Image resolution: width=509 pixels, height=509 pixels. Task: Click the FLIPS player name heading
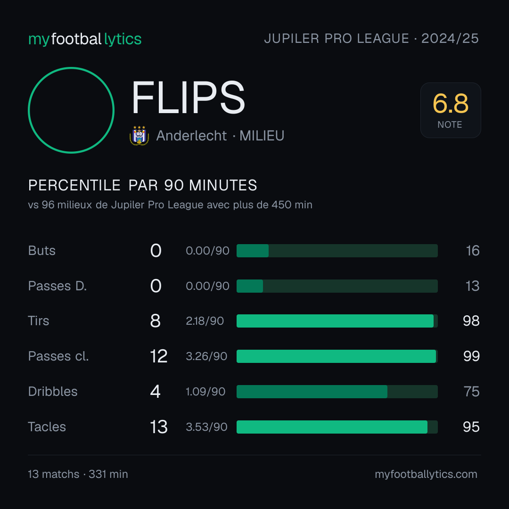[188, 98]
